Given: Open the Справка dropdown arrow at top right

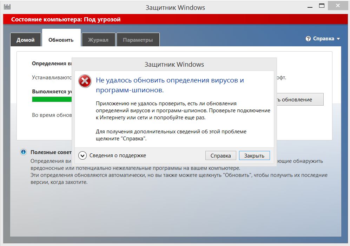Looking at the screenshot, I should tap(338, 39).
